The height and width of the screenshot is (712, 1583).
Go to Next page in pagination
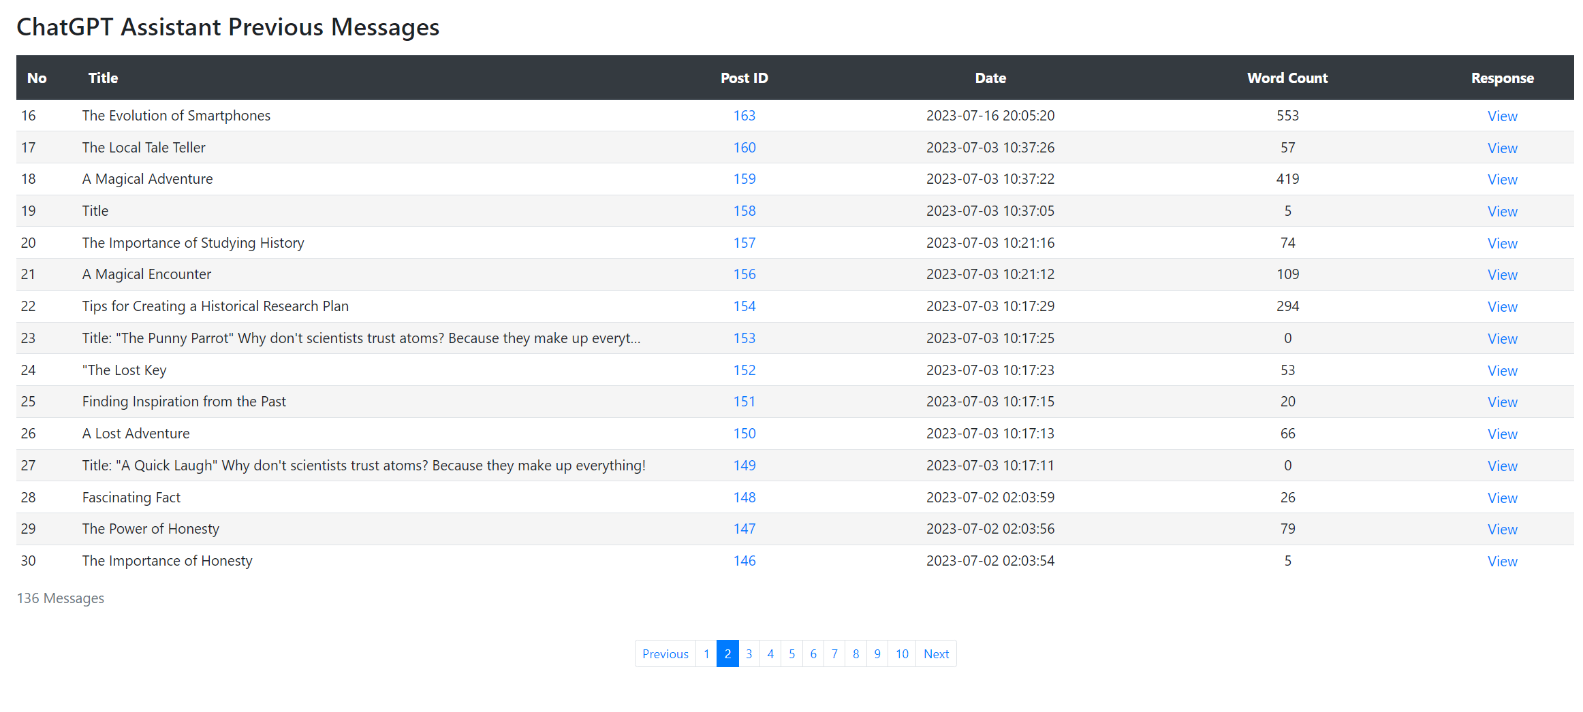(x=936, y=654)
